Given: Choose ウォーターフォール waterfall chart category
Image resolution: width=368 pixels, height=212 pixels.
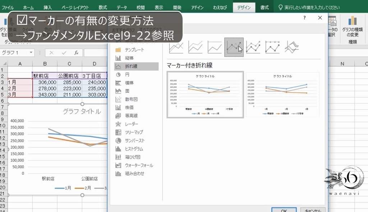Looking at the screenshot, I should click(x=136, y=165).
